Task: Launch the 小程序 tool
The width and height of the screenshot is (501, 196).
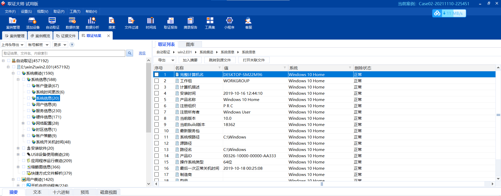Action: (x=229, y=23)
